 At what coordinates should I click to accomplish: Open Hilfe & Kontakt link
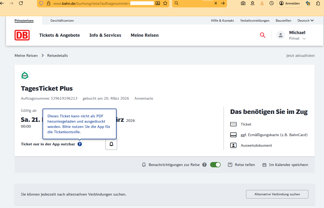tap(222, 20)
